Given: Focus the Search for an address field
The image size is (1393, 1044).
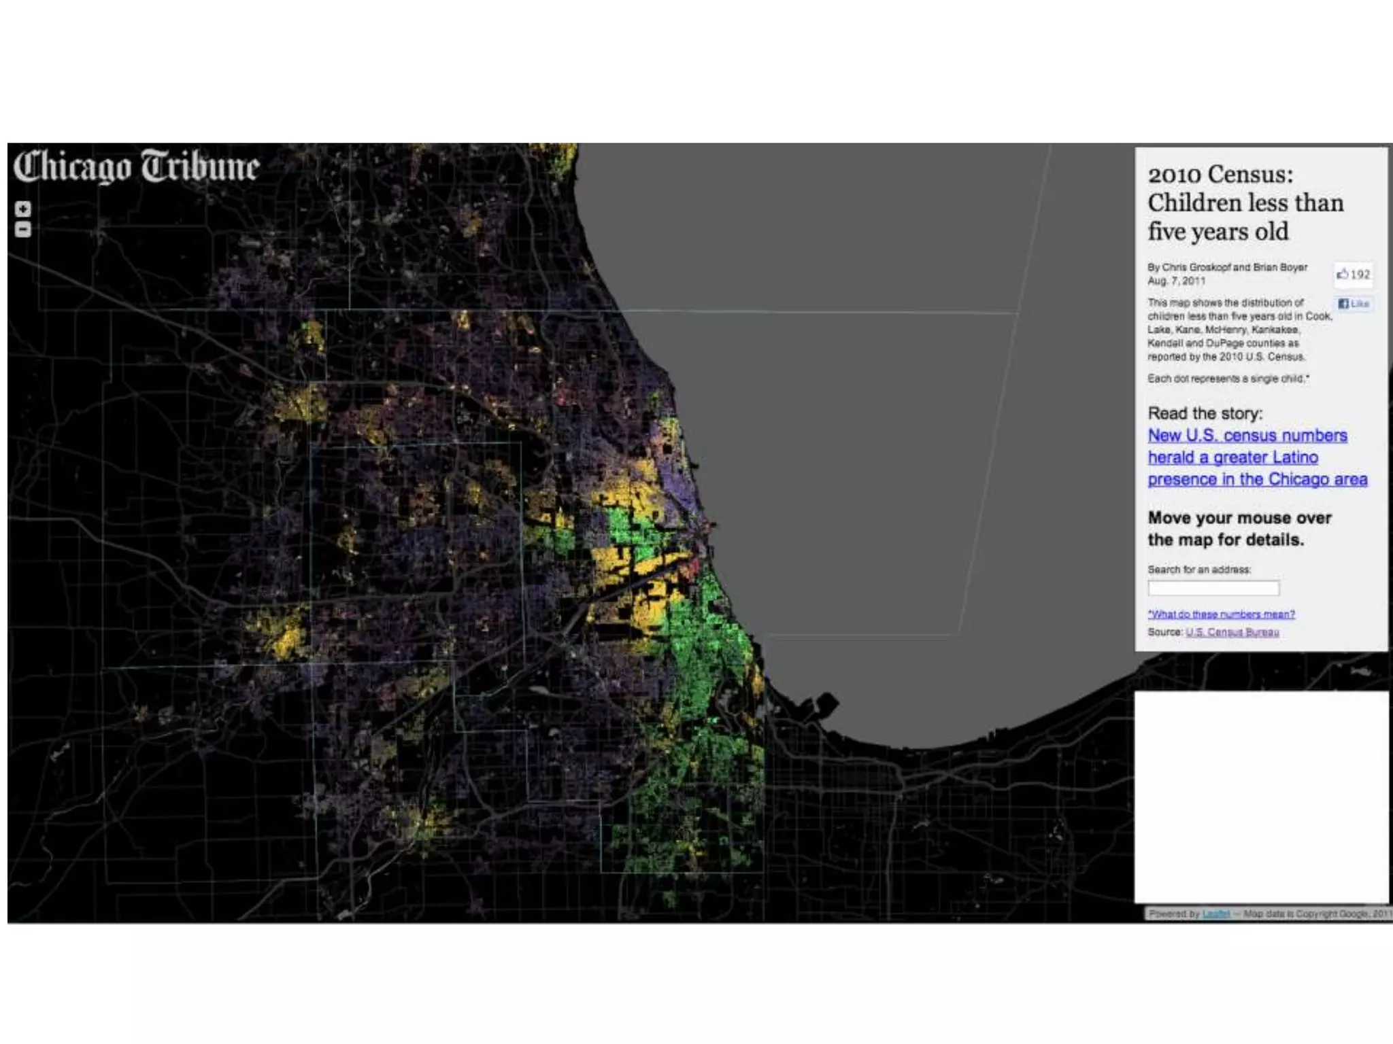Looking at the screenshot, I should coord(1213,588).
